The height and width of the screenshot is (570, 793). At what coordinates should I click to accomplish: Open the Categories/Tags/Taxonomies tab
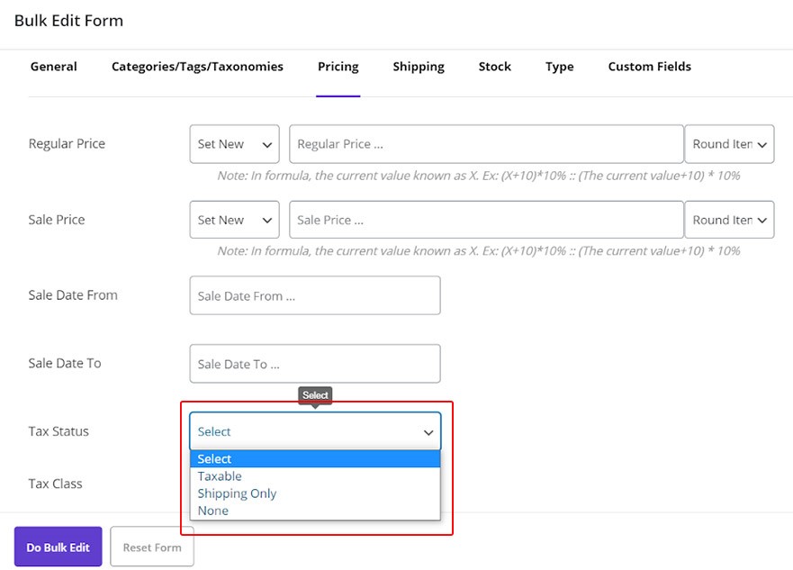(197, 67)
